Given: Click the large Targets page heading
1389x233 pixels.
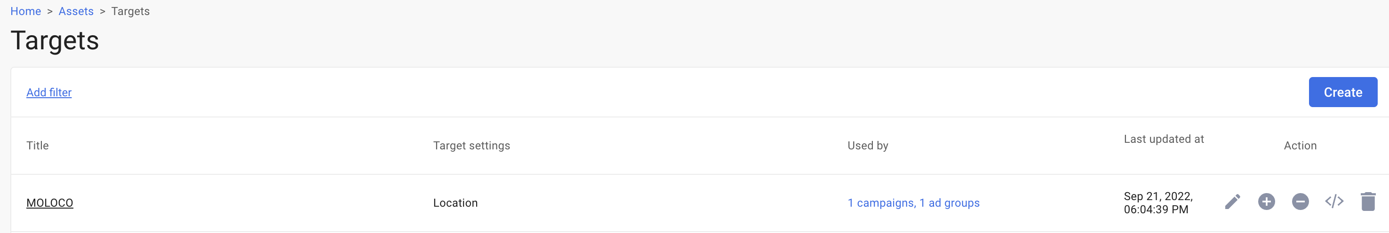Looking at the screenshot, I should pyautogui.click(x=55, y=41).
